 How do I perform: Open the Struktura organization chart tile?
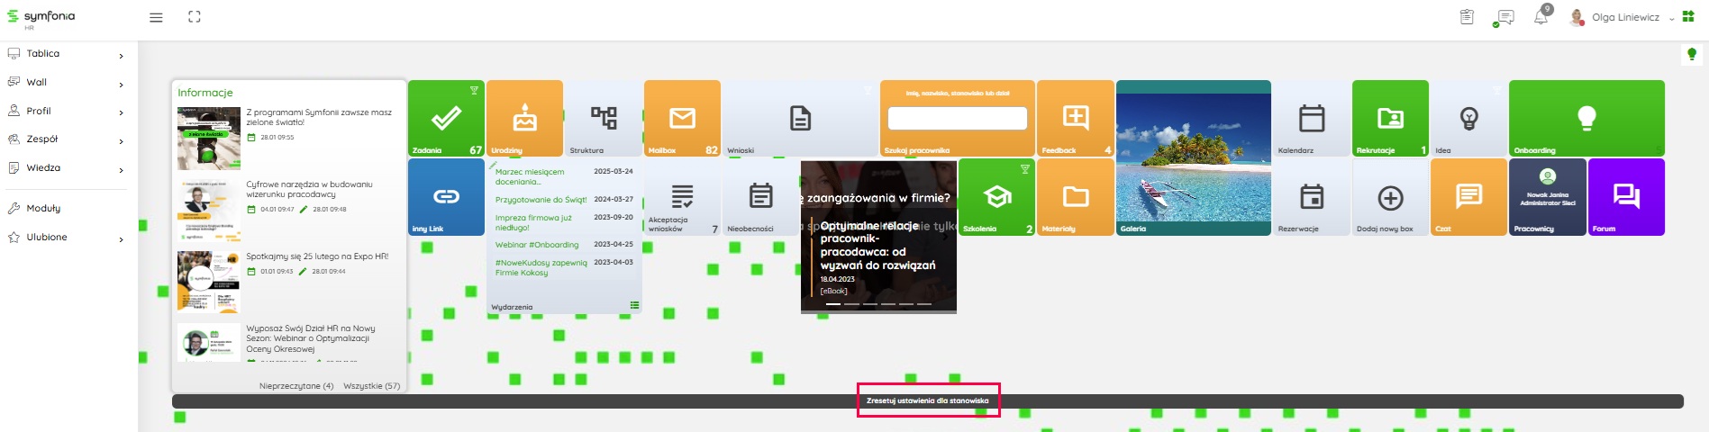603,118
